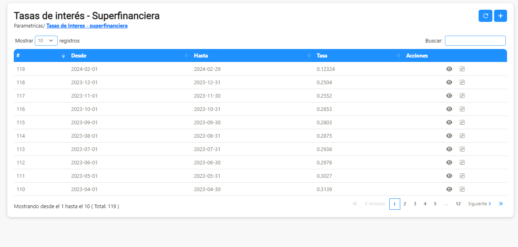Click the Tasa value 0.3027
The image size is (518, 247).
click(x=324, y=176)
